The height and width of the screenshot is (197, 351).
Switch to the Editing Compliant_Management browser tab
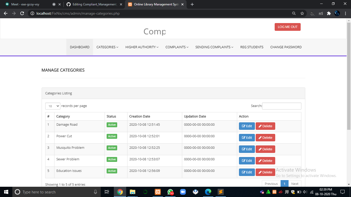(94, 4)
